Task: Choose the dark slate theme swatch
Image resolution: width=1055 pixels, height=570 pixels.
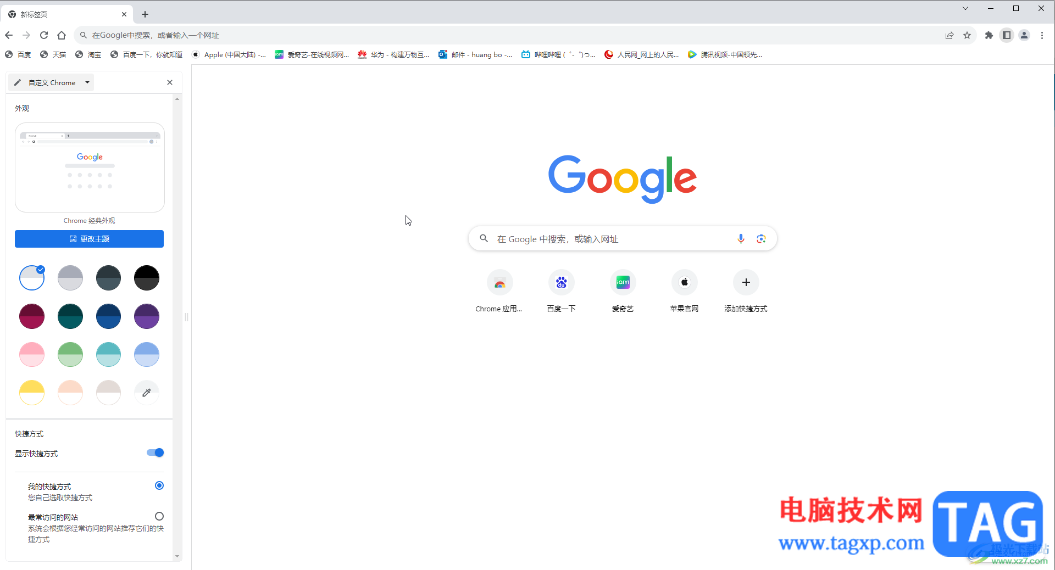Action: pos(108,278)
